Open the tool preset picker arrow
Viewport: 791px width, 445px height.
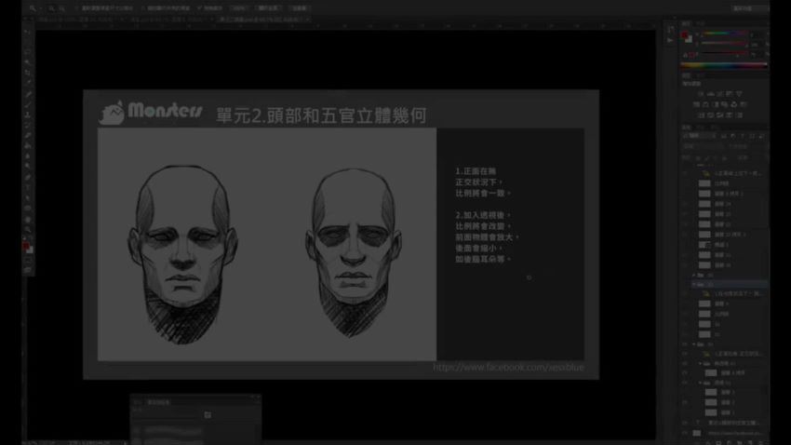[x=39, y=8]
